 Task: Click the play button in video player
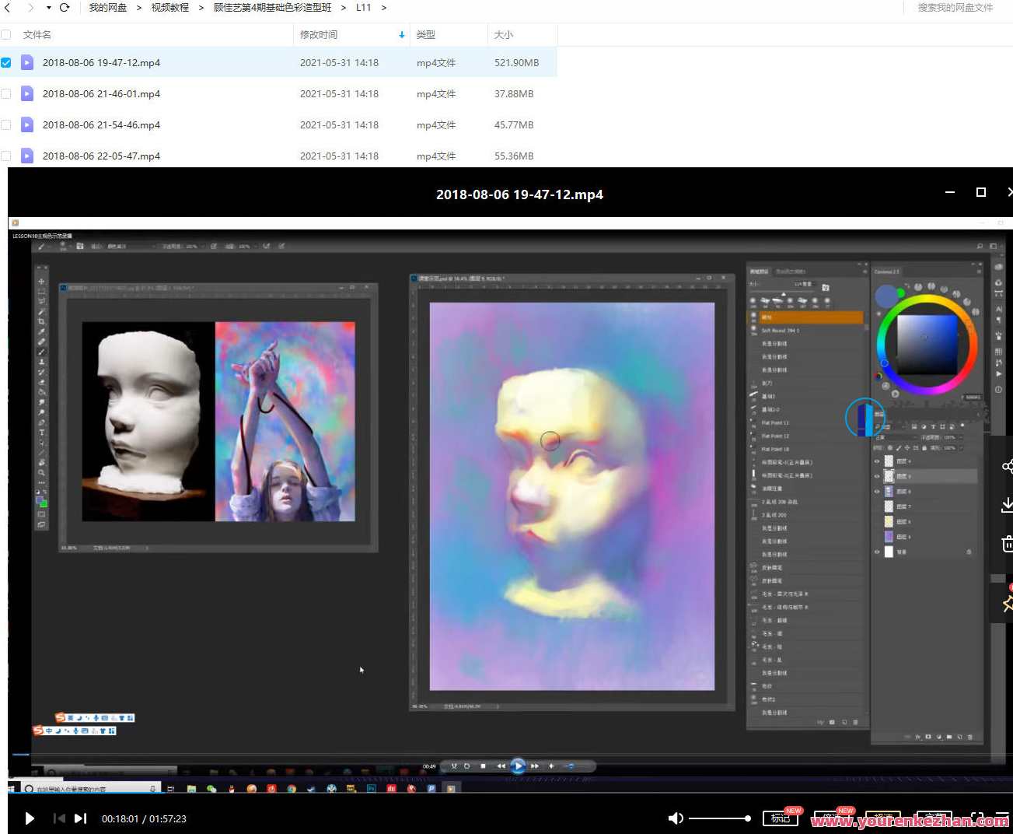tap(30, 818)
